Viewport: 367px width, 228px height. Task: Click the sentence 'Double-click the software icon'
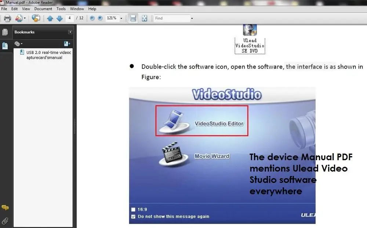click(x=185, y=67)
